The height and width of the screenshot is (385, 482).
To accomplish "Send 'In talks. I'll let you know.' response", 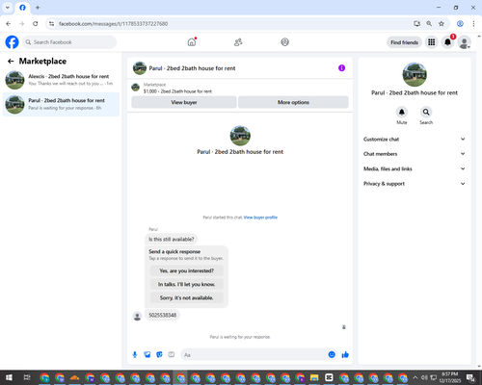I will (187, 284).
